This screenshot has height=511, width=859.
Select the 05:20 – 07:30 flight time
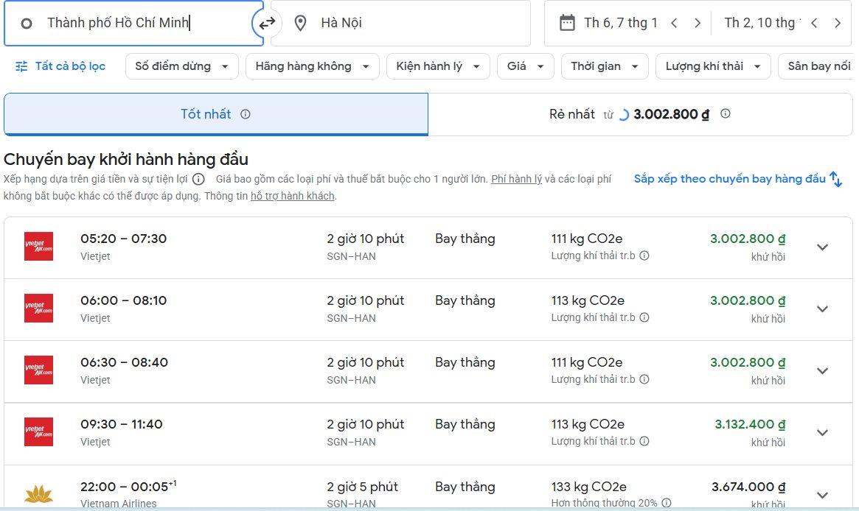click(x=123, y=239)
